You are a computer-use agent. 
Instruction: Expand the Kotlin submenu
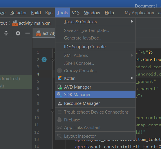pos(95,78)
